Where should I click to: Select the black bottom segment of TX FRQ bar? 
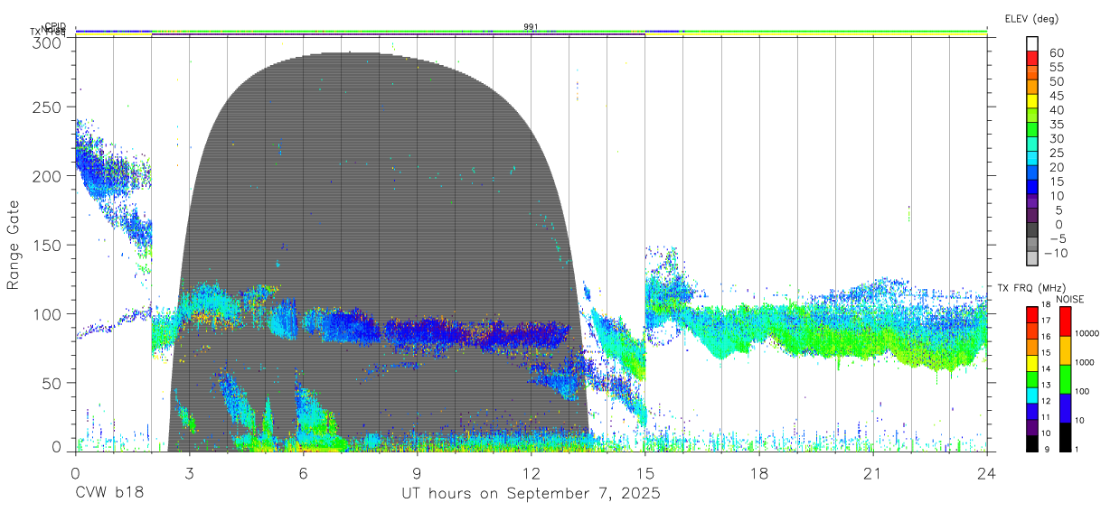(x=1031, y=442)
